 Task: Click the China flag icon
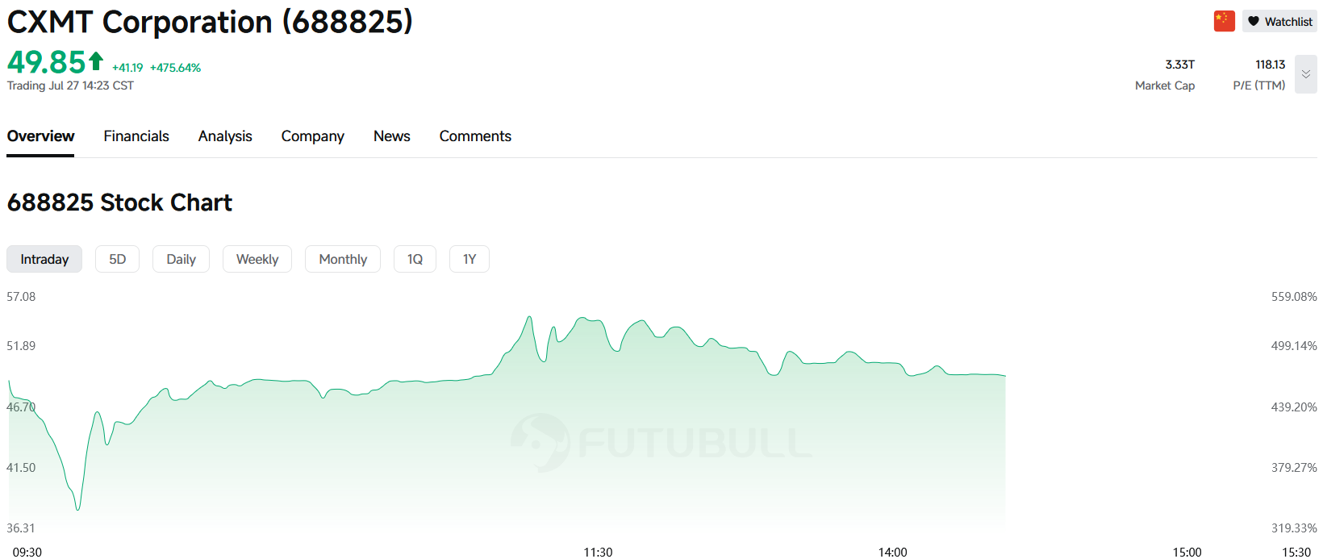[x=1224, y=21]
